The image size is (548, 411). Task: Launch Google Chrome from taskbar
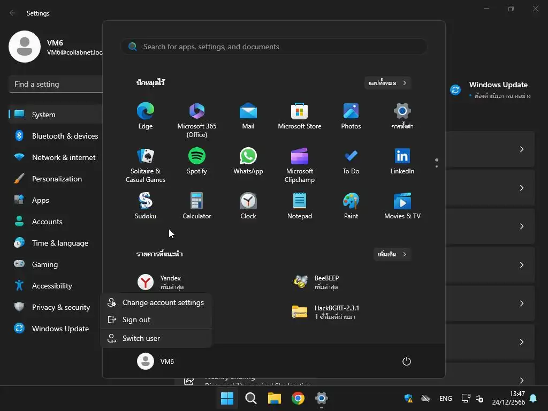coord(298,398)
